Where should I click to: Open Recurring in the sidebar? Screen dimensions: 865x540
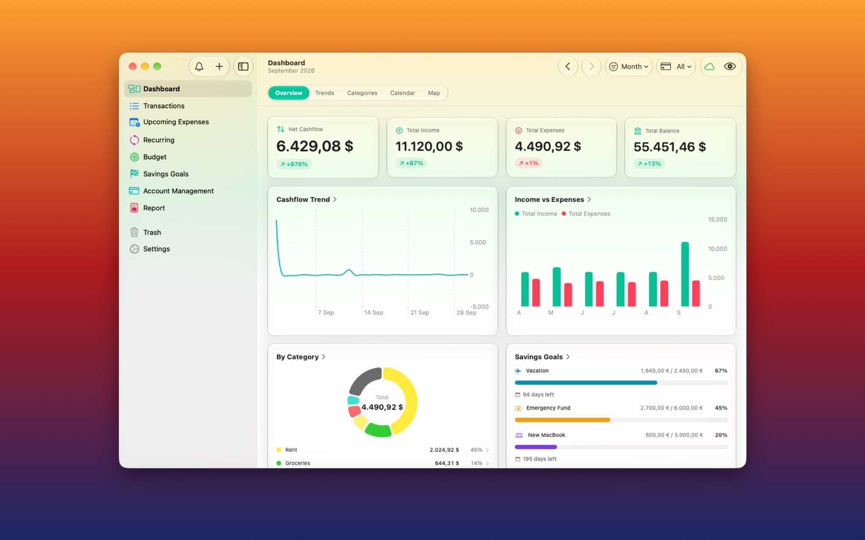pyautogui.click(x=188, y=140)
